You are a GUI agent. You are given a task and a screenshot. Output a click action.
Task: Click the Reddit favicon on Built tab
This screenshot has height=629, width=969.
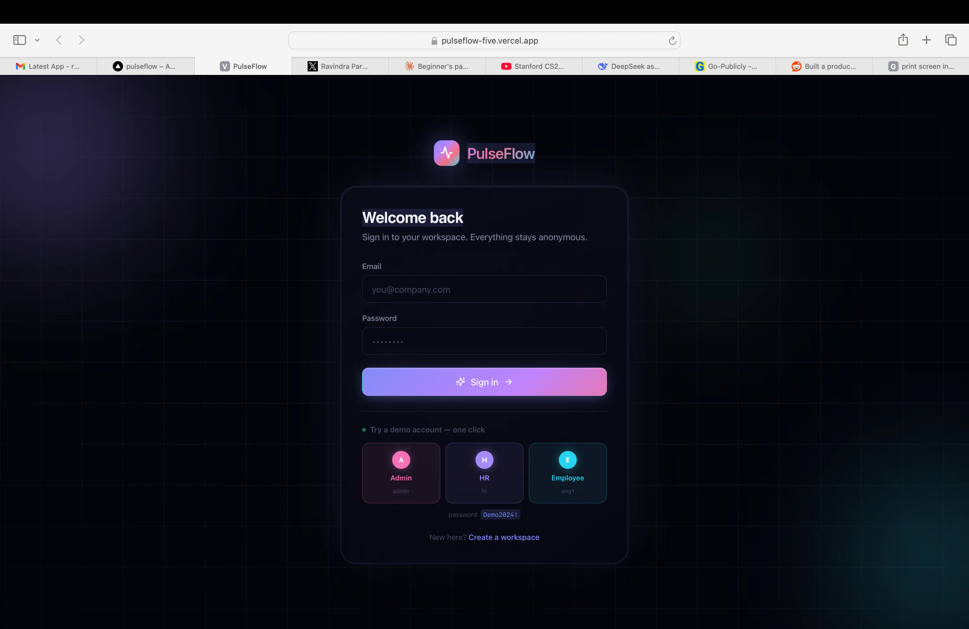point(796,66)
